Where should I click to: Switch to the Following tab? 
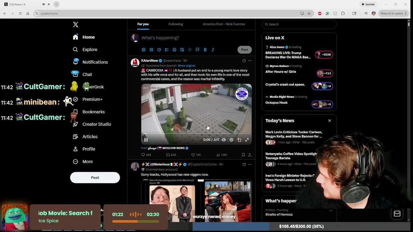176,24
